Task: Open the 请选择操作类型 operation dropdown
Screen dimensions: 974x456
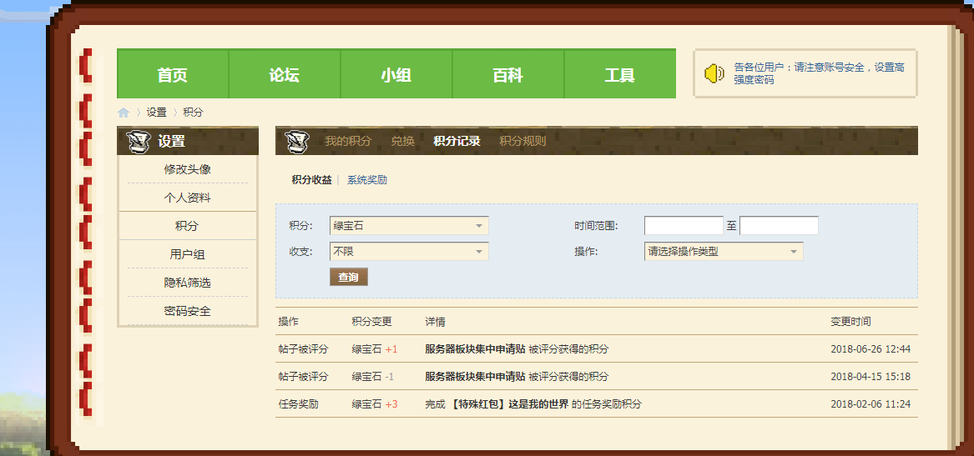Action: pyautogui.click(x=723, y=251)
